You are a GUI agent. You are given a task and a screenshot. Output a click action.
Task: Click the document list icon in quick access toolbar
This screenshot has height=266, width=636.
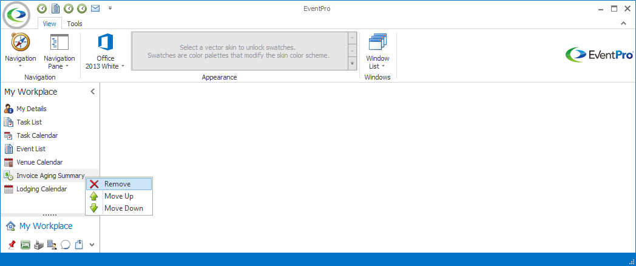[x=56, y=8]
